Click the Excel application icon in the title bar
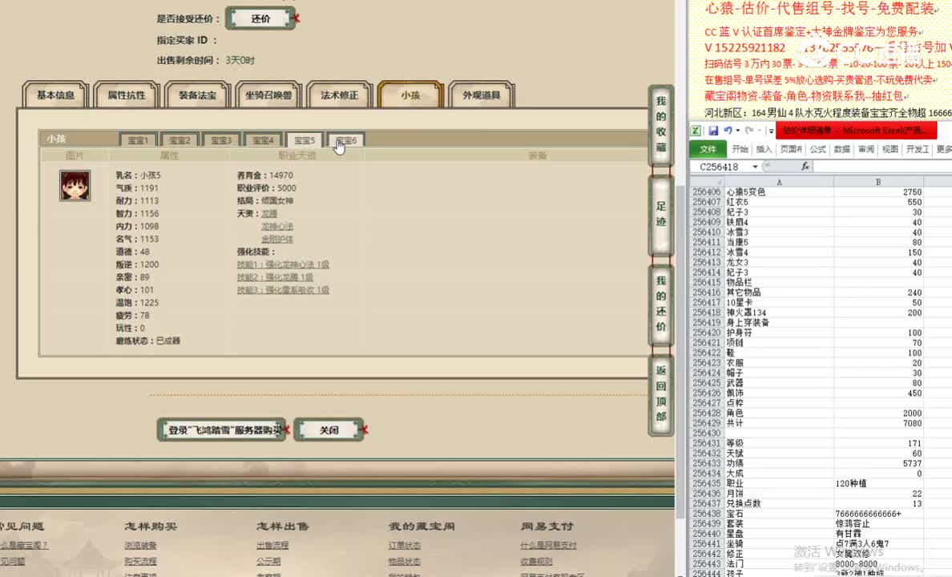 coord(696,131)
